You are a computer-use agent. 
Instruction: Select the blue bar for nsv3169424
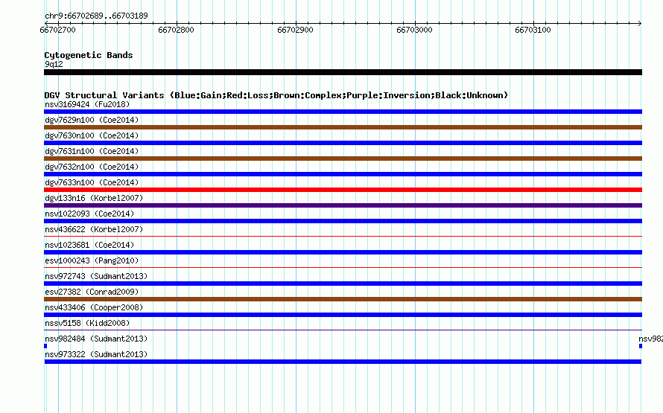click(343, 112)
